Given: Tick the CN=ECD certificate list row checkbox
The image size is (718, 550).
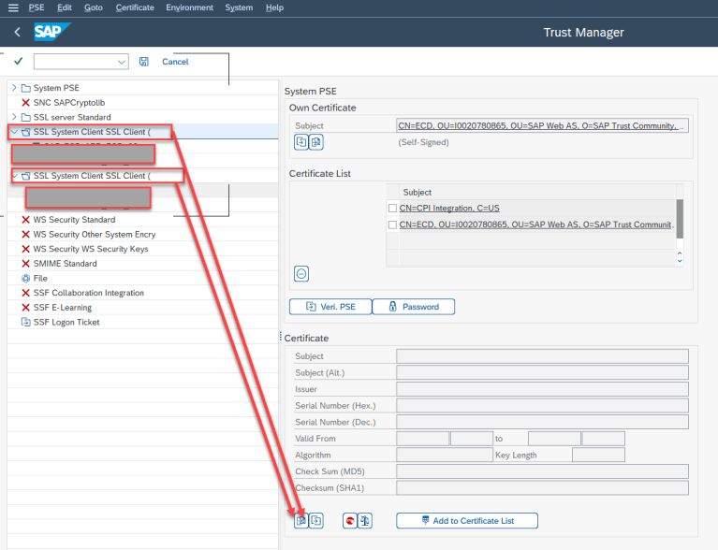Looking at the screenshot, I should click(x=392, y=224).
